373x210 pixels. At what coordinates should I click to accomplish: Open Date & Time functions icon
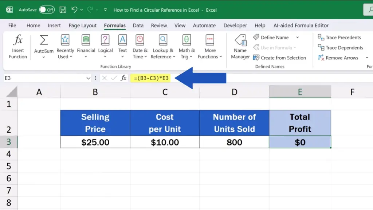[x=140, y=40]
